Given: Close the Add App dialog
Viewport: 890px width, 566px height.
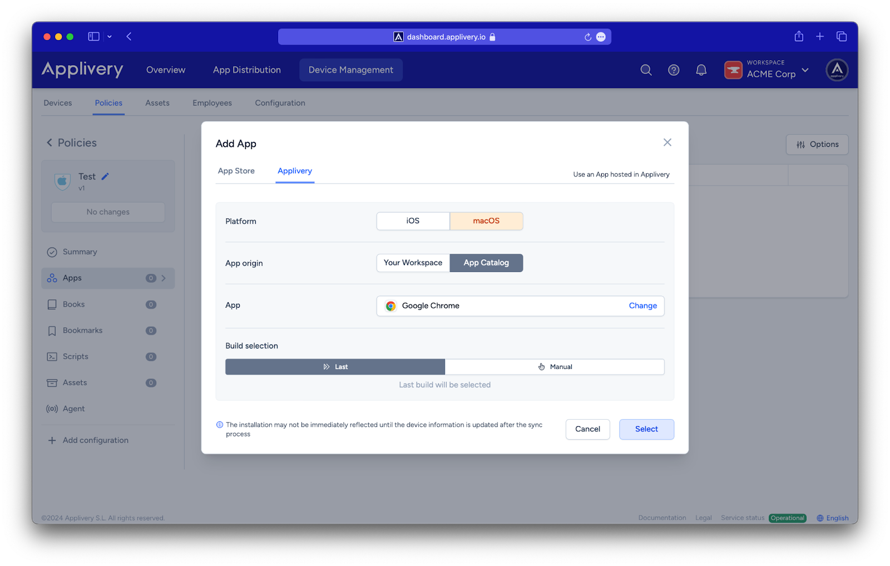Looking at the screenshot, I should pos(667,142).
